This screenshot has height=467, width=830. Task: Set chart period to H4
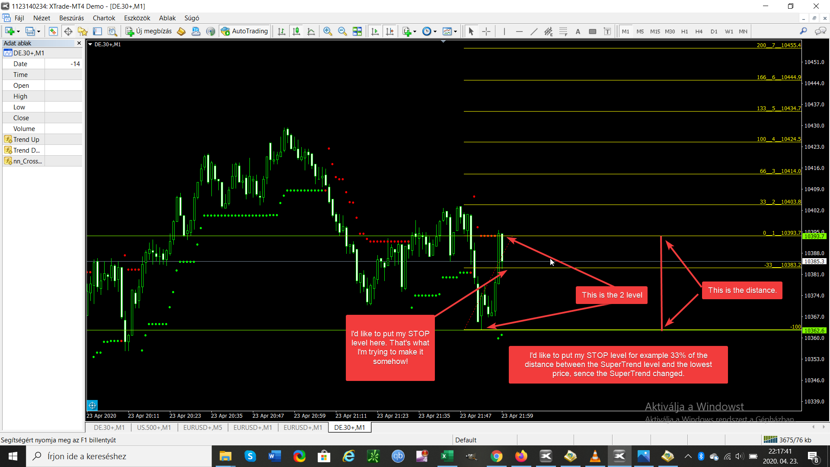coord(699,31)
